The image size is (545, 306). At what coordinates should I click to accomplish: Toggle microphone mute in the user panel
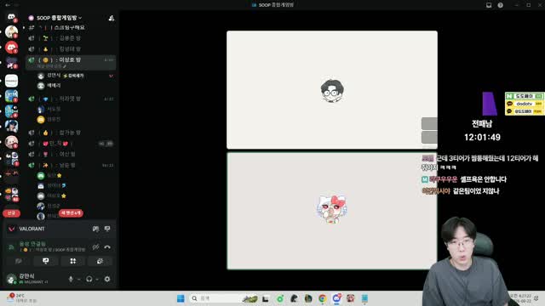click(71, 279)
